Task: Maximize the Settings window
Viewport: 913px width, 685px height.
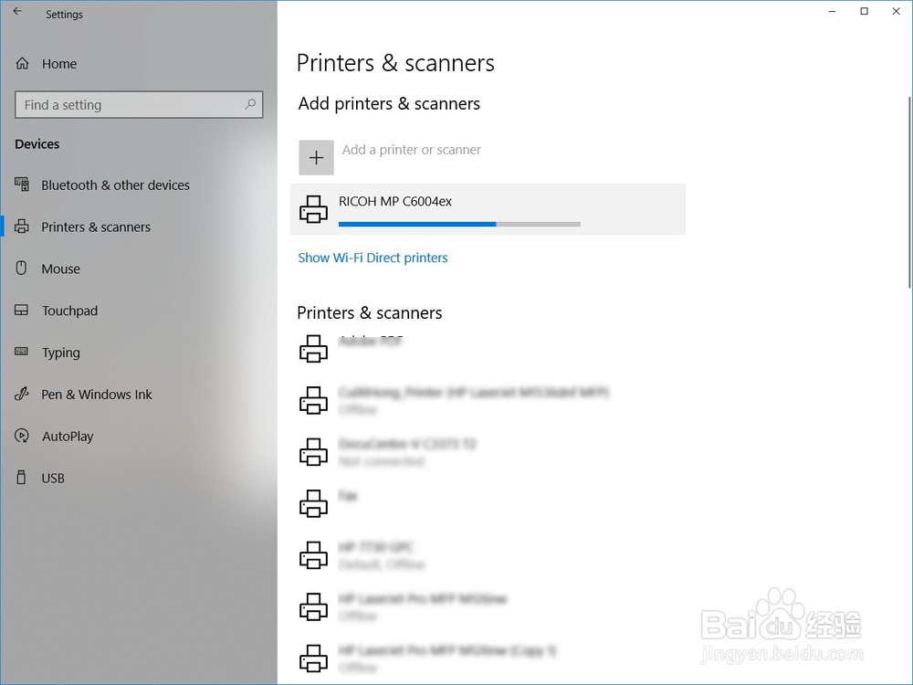Action: (864, 11)
